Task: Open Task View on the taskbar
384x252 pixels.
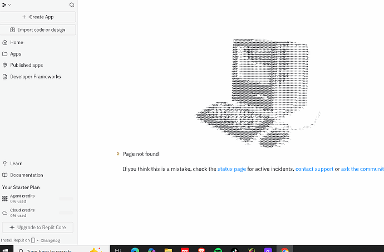Action: tap(118, 250)
